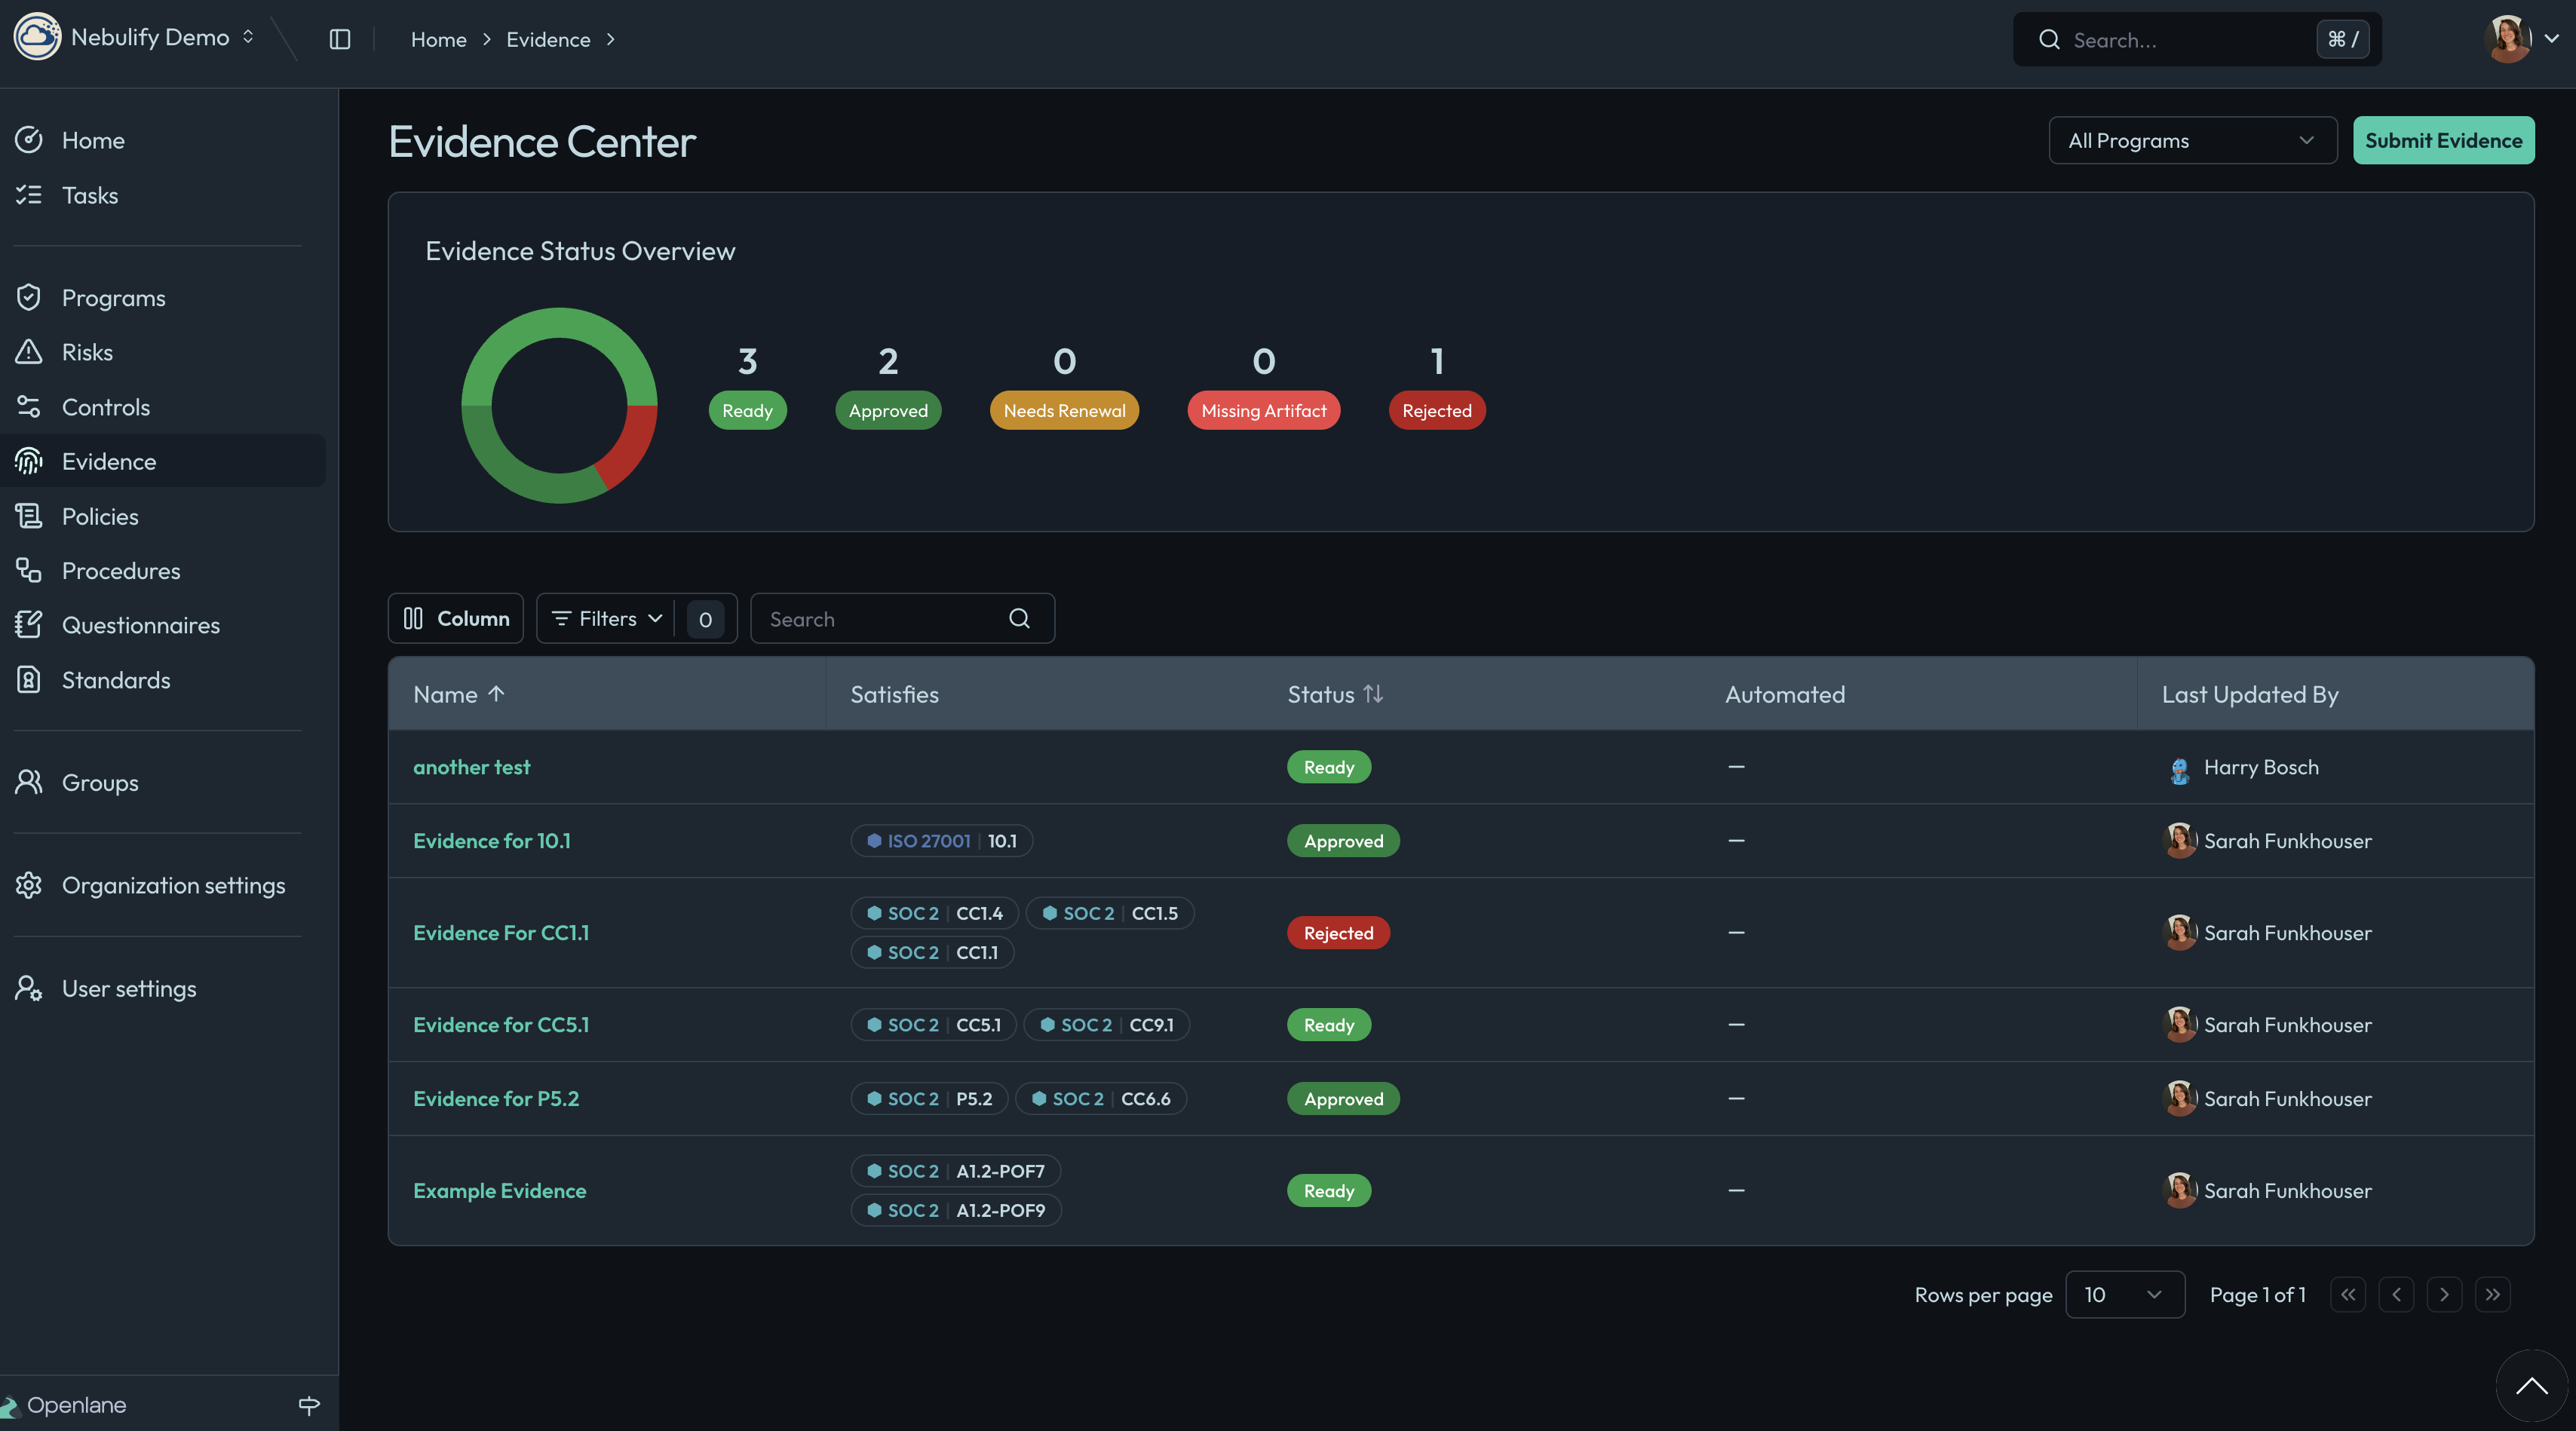The image size is (2576, 1431).
Task: Click the Missing Artifact status badge
Action: (x=1264, y=410)
